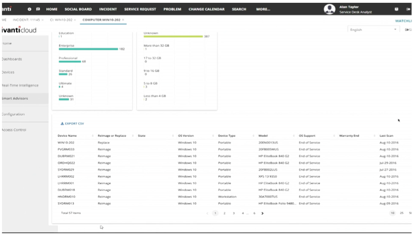Open INCIDENT in the top navigation
Viewport: 414px width, 238px height.
[108, 9]
